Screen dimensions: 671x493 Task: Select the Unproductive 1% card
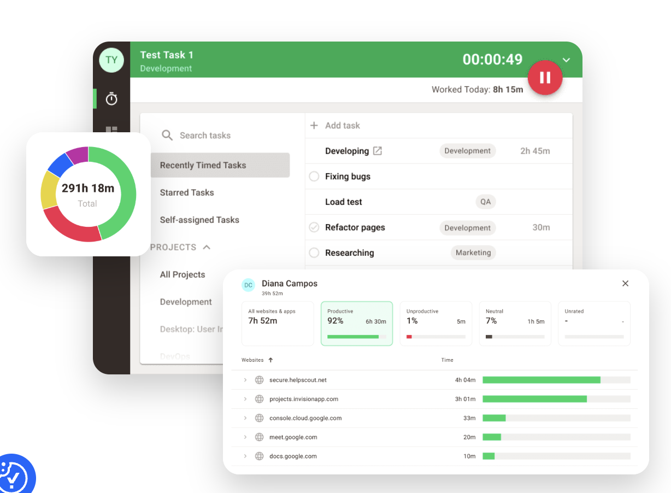(436, 324)
